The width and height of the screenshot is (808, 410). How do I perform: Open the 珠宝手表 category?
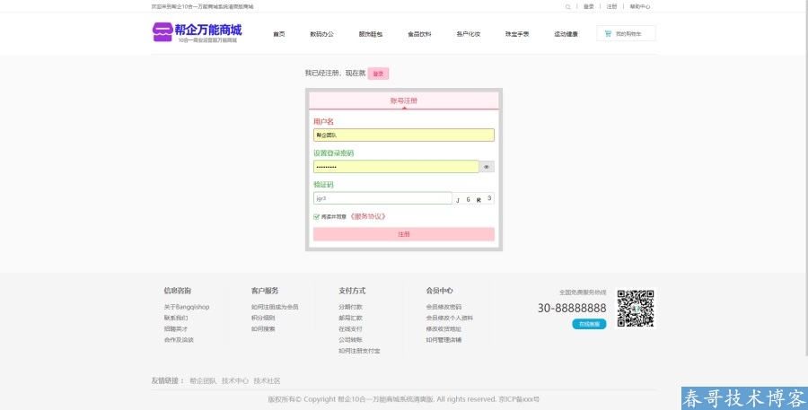[517, 34]
